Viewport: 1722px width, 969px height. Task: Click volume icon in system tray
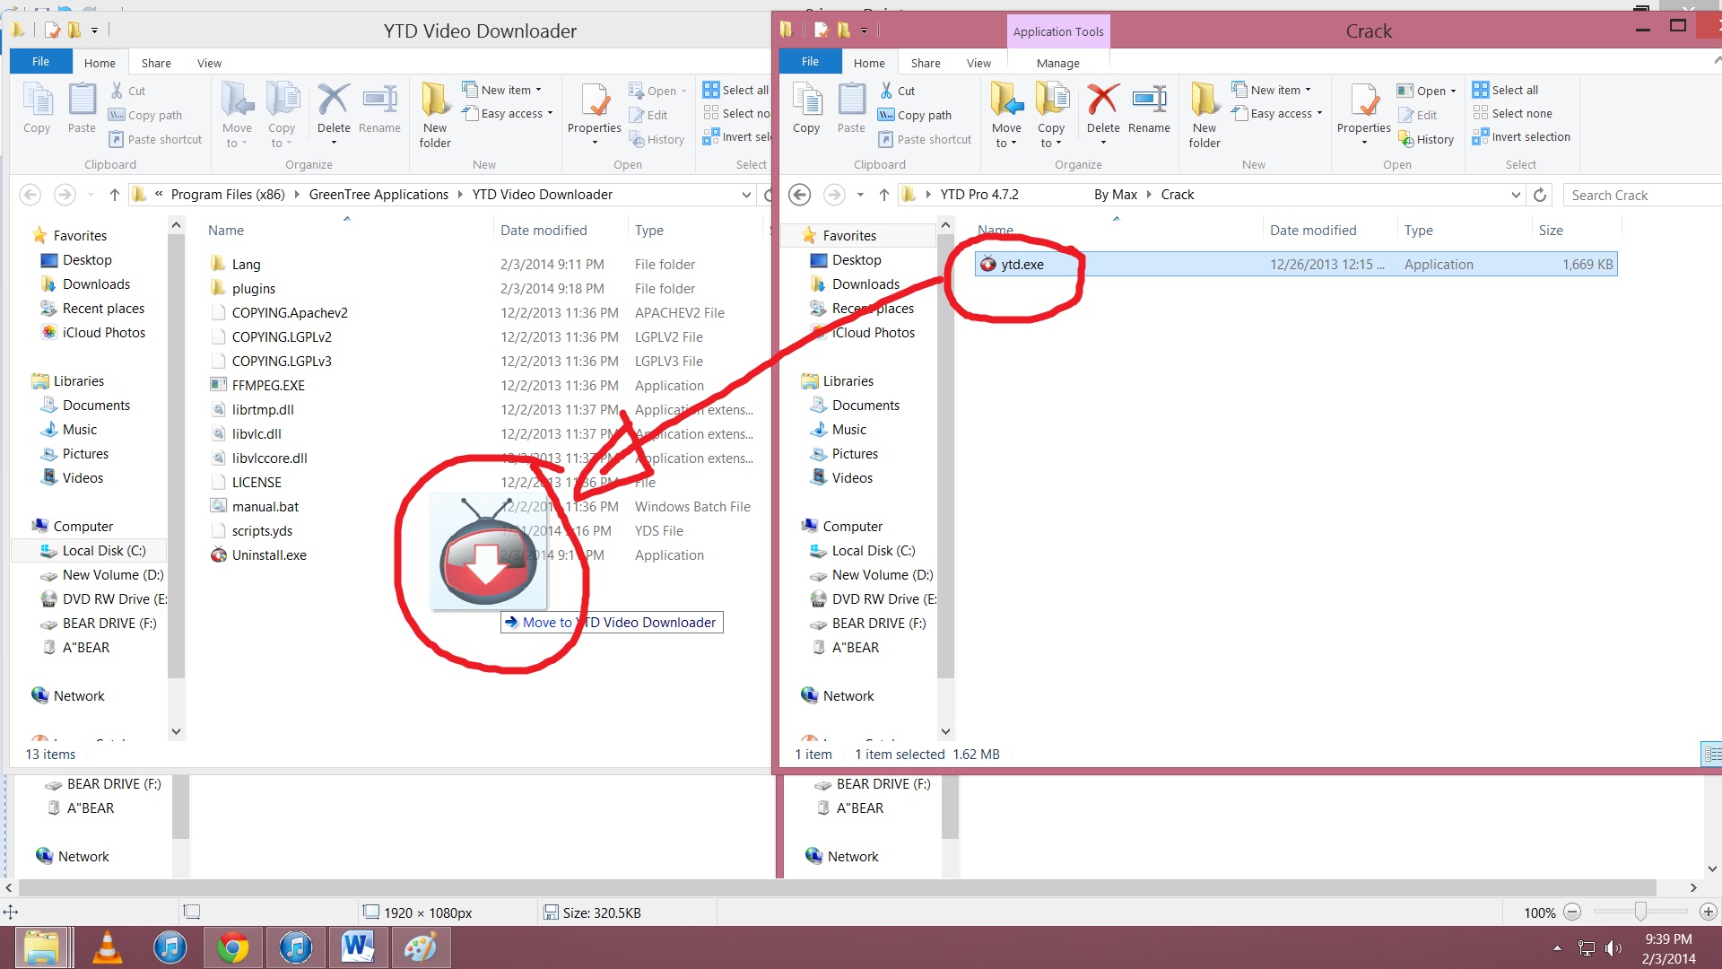coord(1613,948)
